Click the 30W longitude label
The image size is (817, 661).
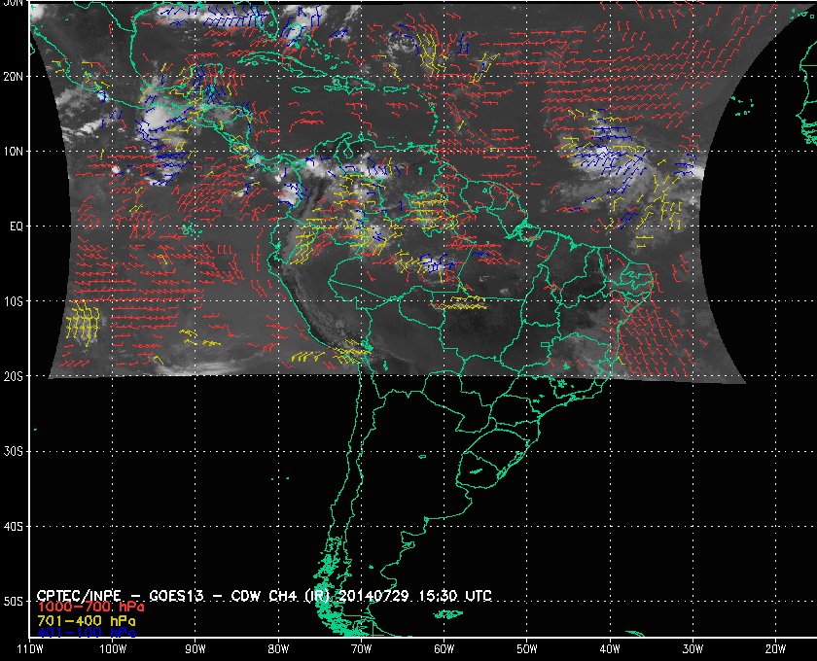click(x=693, y=649)
